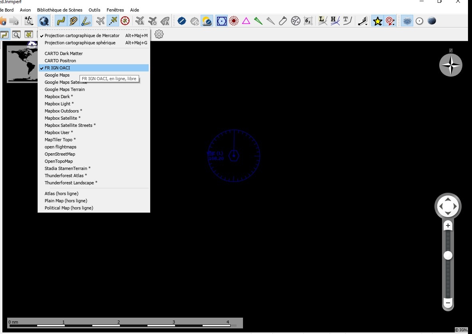
Task: Click the low altitude airways L icon
Action: point(323,21)
